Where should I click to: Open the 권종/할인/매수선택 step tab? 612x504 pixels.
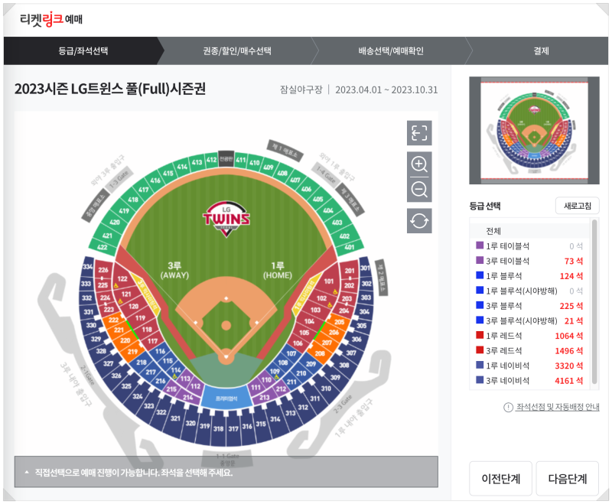(237, 50)
